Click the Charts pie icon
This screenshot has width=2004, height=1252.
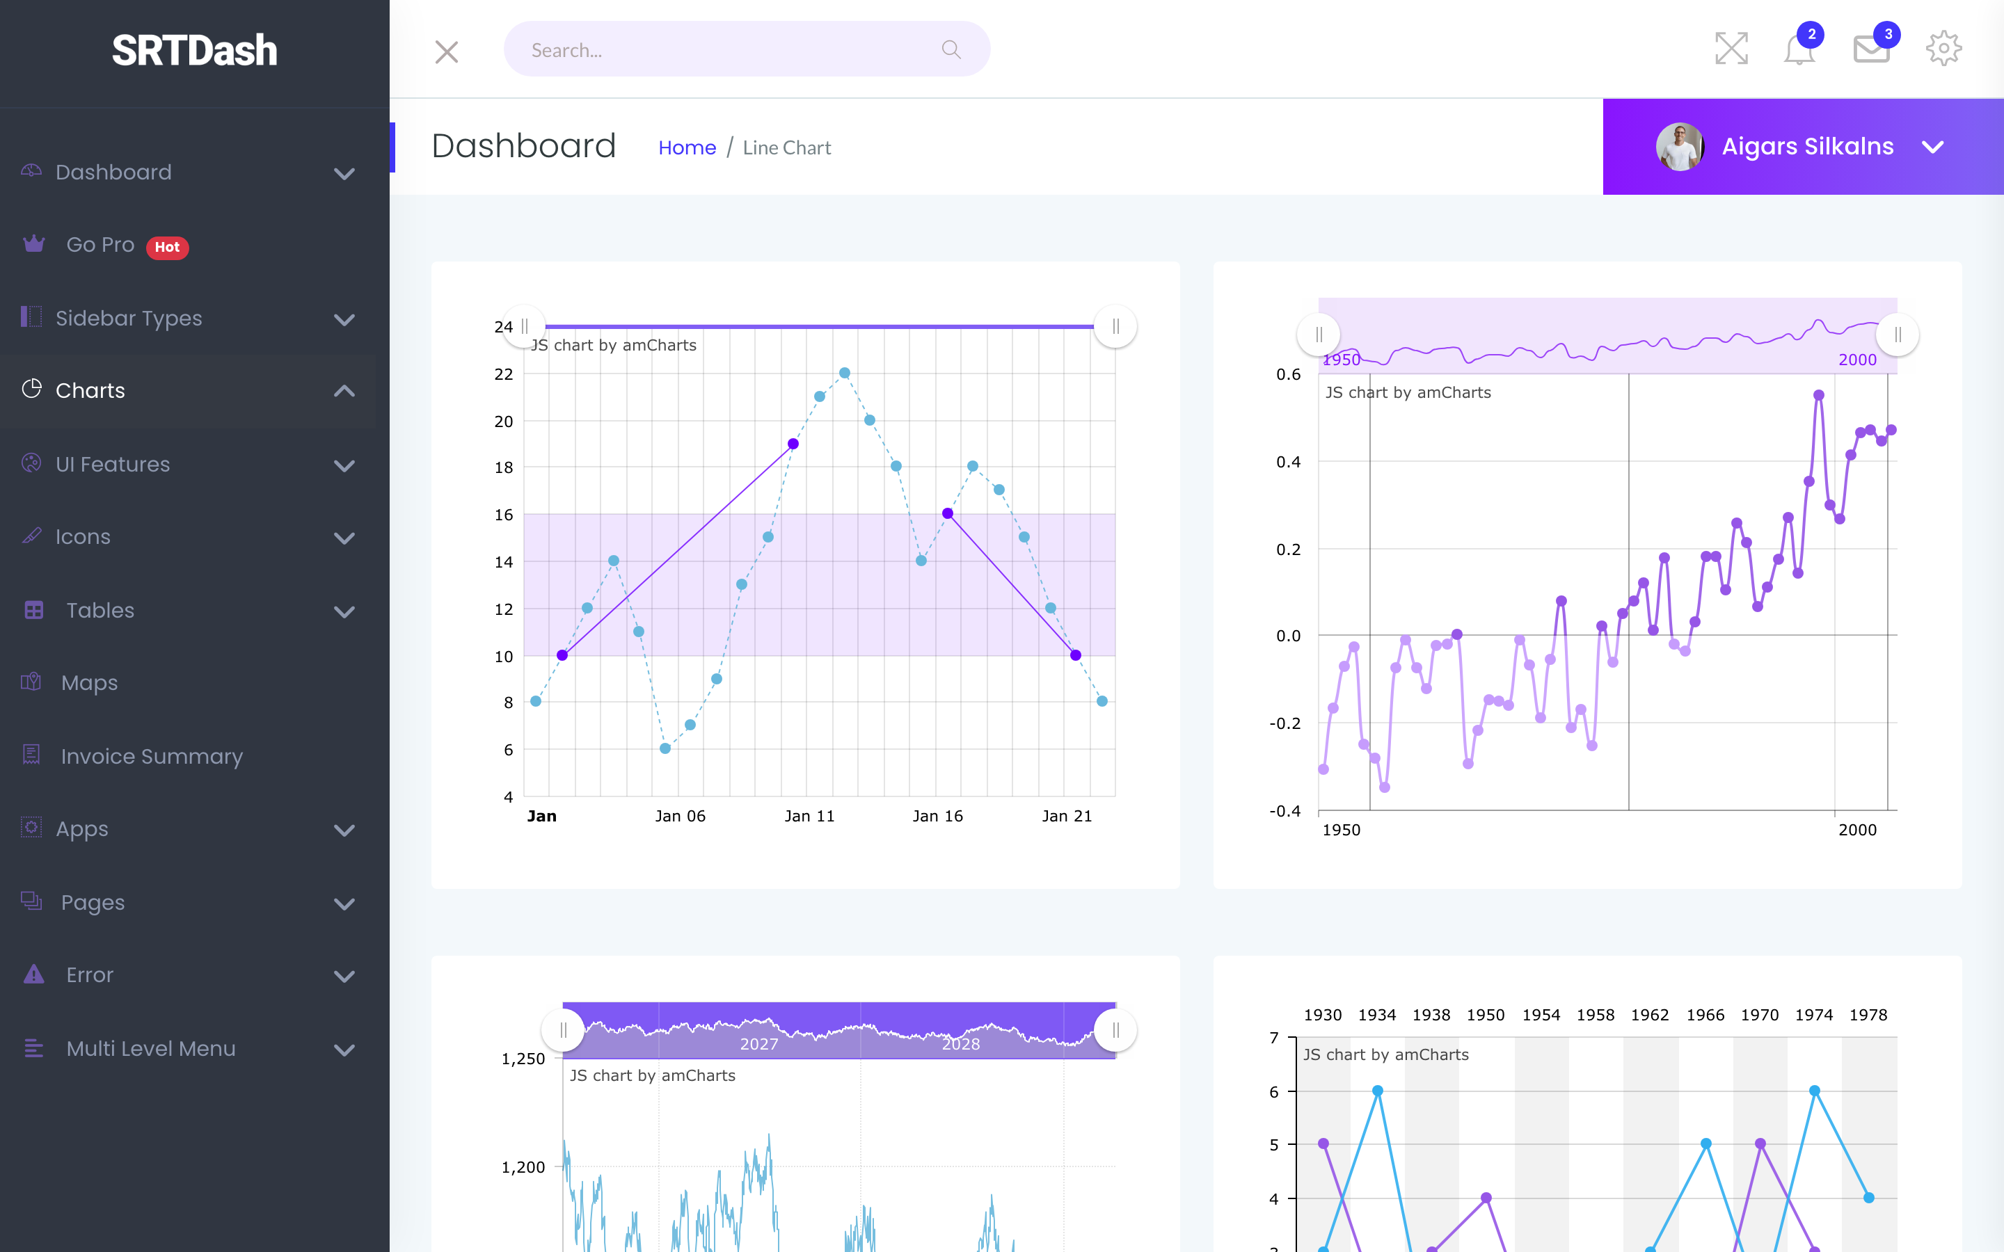tap(31, 388)
